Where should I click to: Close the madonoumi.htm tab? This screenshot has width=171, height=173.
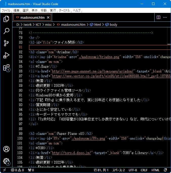tap(48, 17)
